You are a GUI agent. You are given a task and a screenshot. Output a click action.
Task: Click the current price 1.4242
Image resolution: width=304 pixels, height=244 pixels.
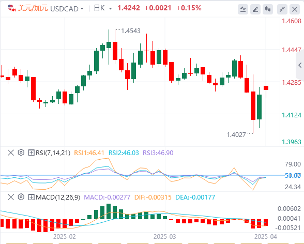tap(129, 8)
